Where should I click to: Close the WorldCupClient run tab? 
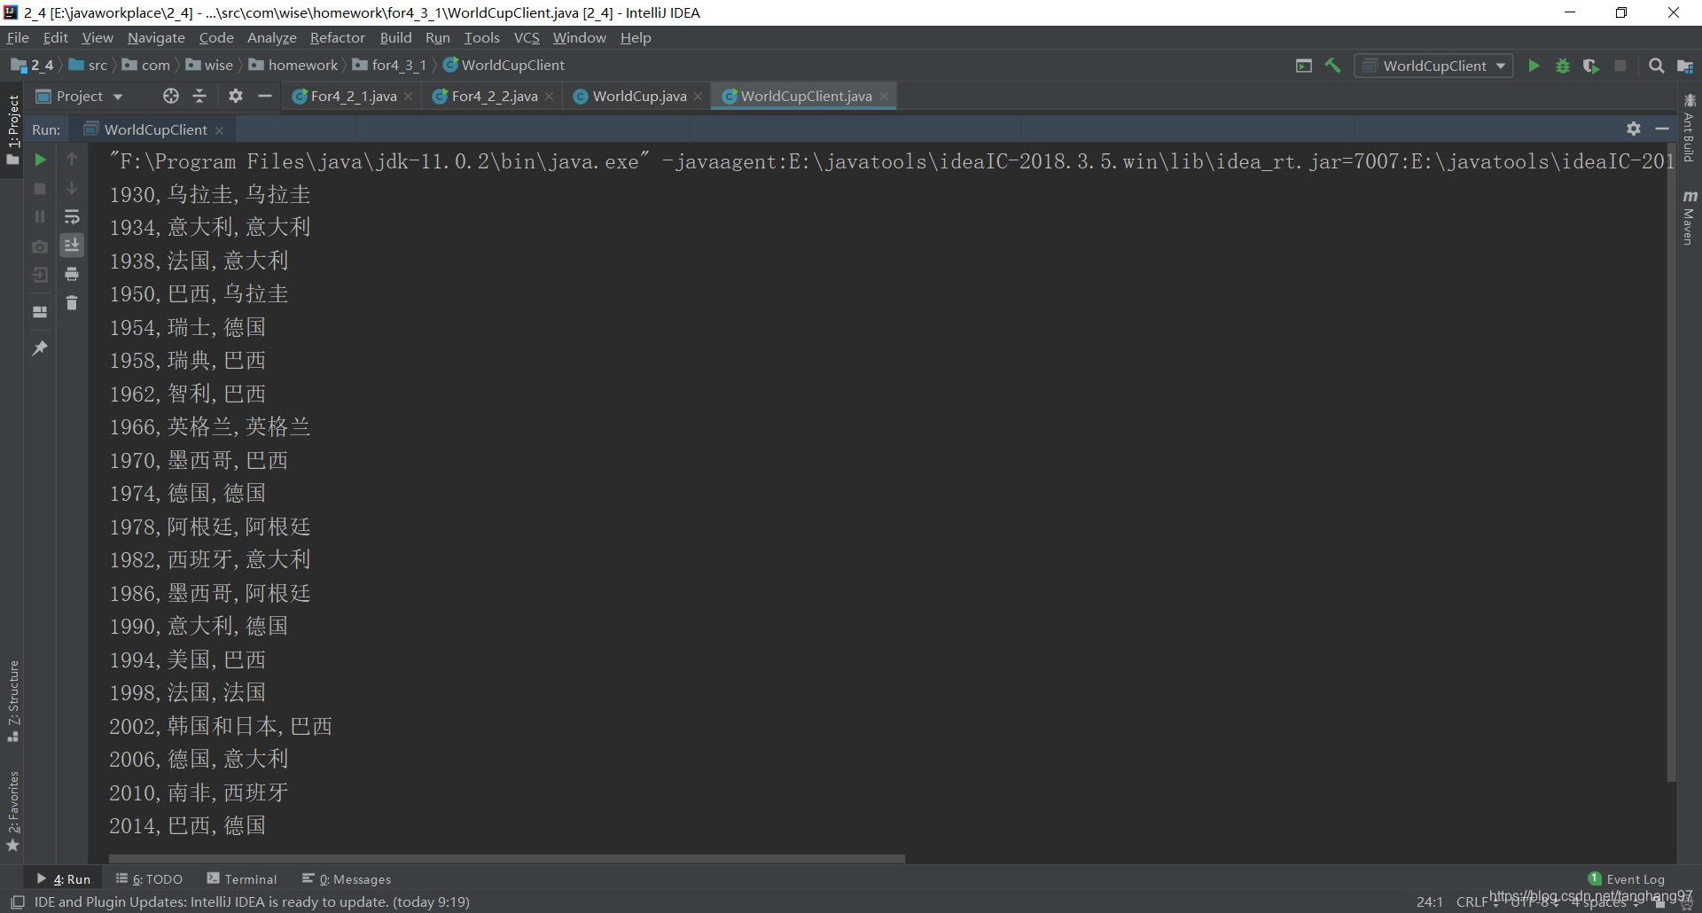219,130
